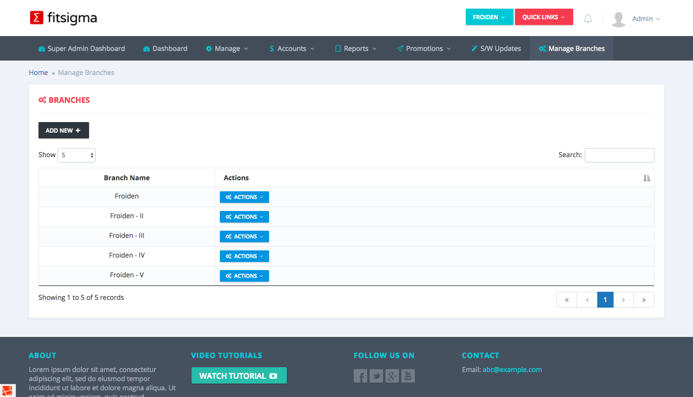Follow the Home breadcrumb link
Image resolution: width=693 pixels, height=397 pixels.
[38, 73]
